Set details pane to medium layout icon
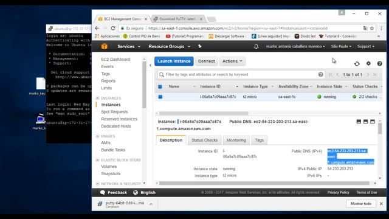This screenshot has height=219, width=389. click(365, 122)
